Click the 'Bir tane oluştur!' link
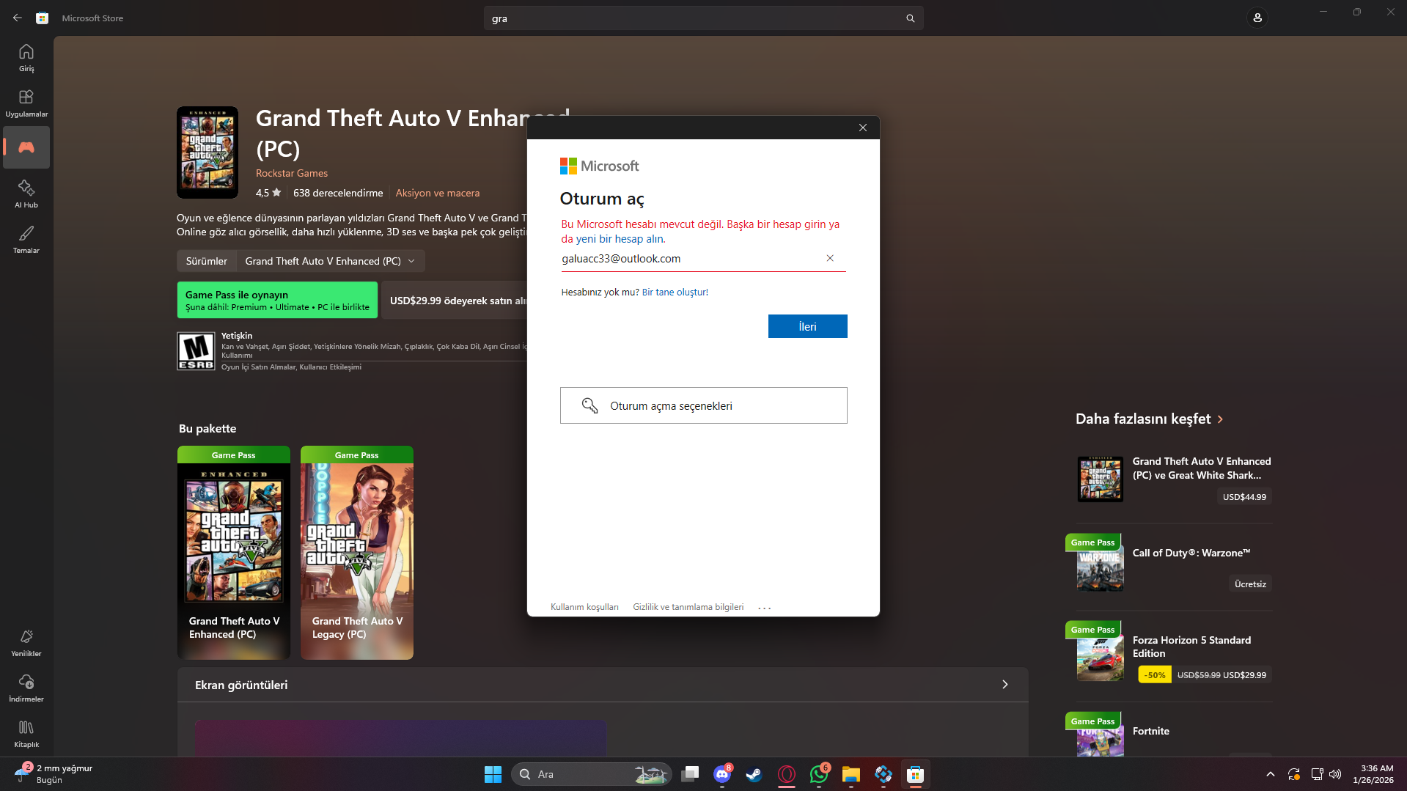Image resolution: width=1407 pixels, height=791 pixels. click(675, 292)
